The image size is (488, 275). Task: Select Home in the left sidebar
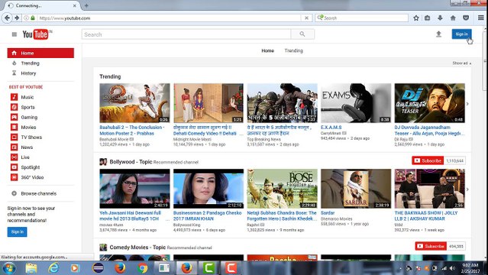40,53
